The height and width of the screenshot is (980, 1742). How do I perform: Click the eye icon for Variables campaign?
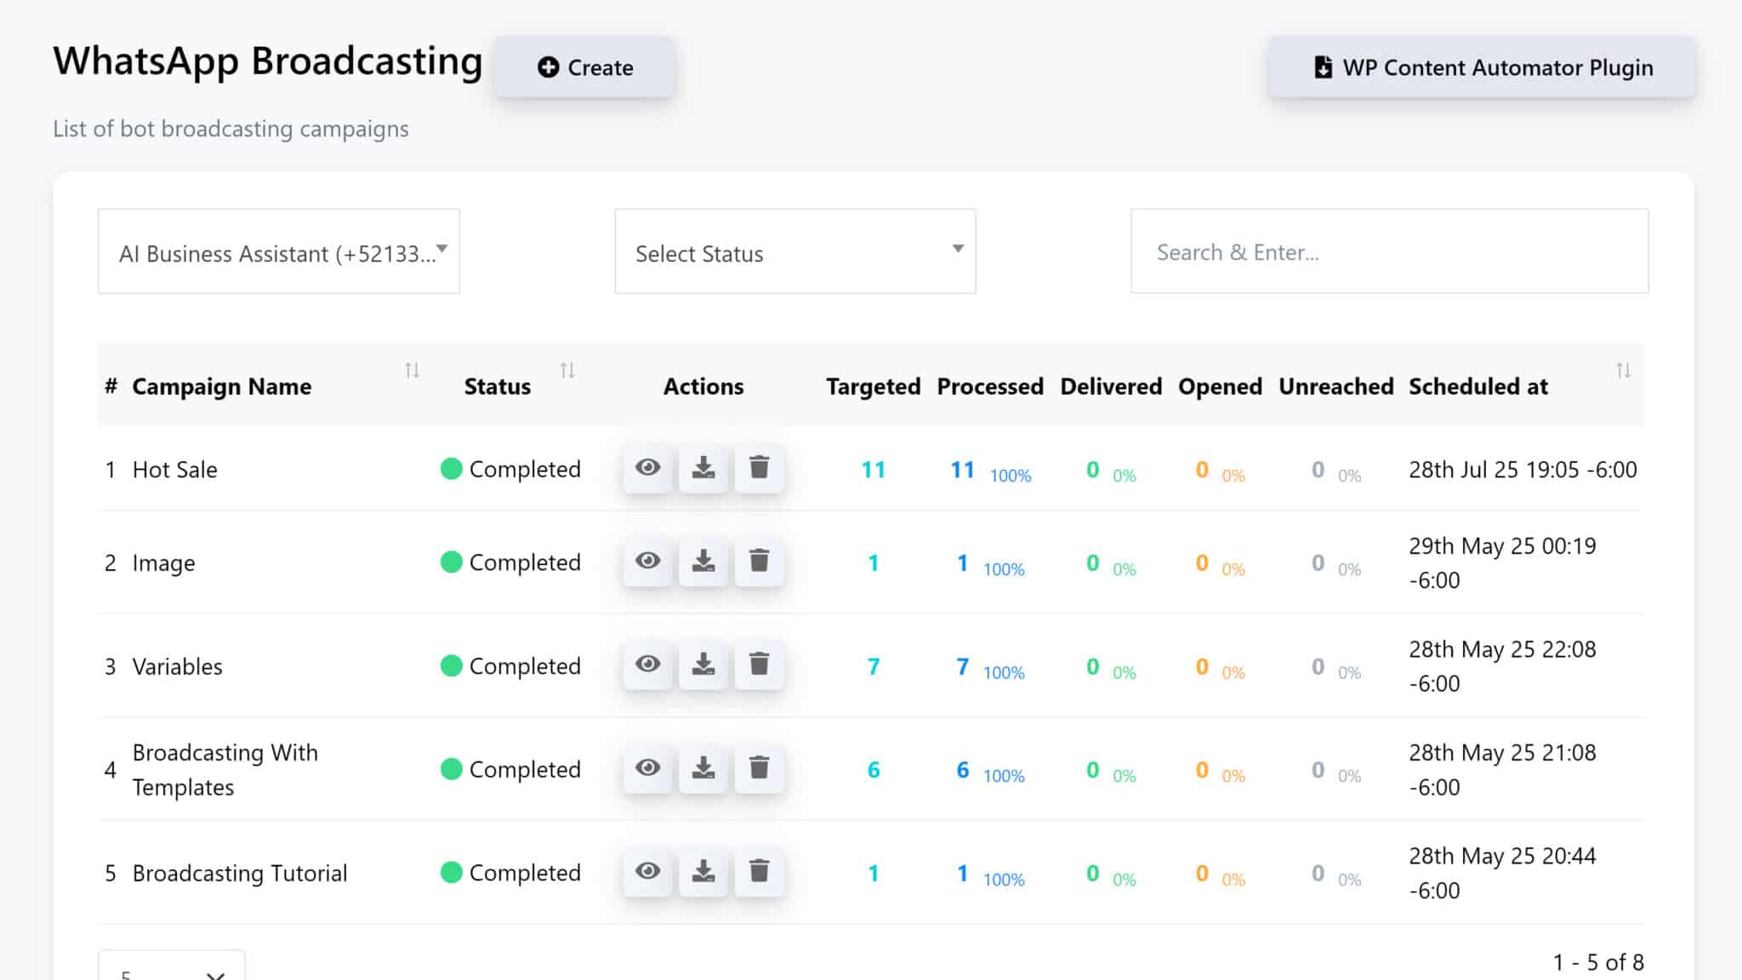point(647,665)
